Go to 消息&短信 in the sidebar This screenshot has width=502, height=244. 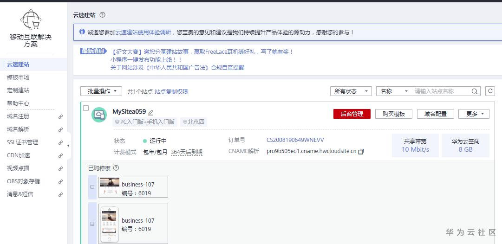[20, 194]
